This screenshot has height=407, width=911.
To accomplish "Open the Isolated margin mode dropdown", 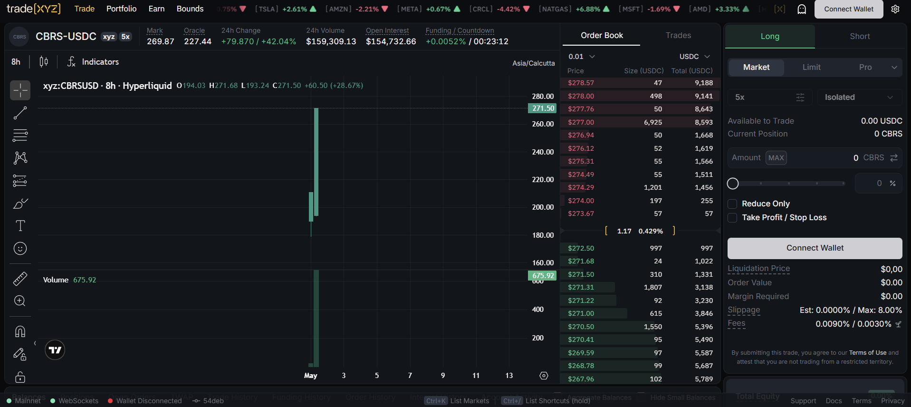I will pyautogui.click(x=859, y=97).
